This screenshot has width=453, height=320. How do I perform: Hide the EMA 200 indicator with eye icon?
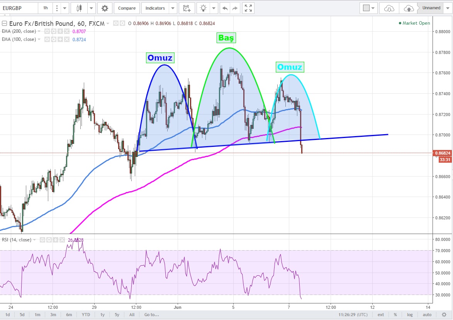48,31
